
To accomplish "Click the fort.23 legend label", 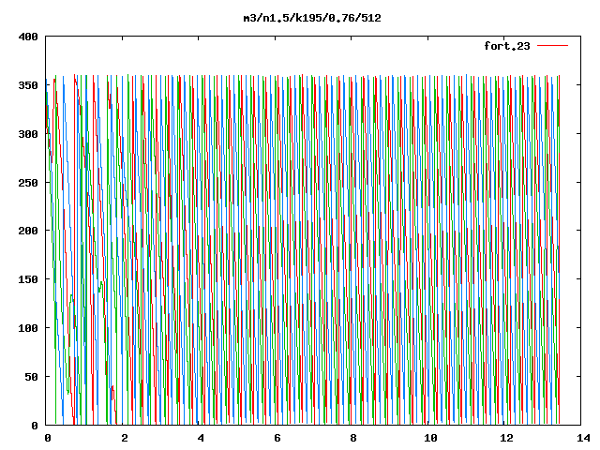I will tap(506, 46).
